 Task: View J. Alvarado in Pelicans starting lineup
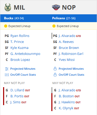[x=67, y=36]
